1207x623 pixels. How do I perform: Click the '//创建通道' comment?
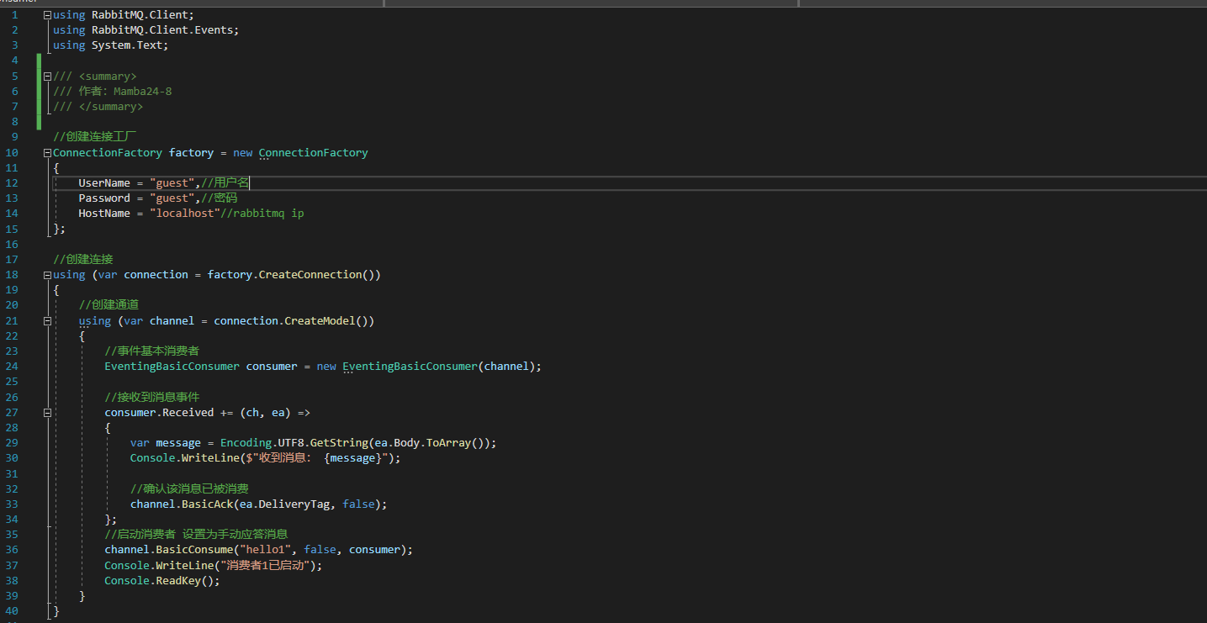pos(109,304)
